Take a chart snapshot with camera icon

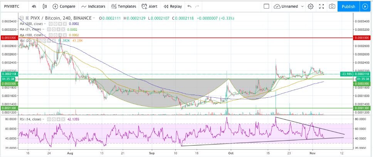332,7
